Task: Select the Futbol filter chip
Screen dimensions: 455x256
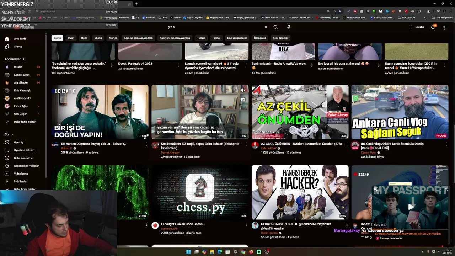Action: pos(216,38)
